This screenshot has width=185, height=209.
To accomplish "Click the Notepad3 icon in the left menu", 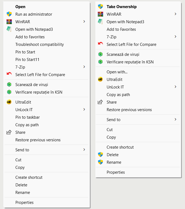I will [x=9, y=29].
